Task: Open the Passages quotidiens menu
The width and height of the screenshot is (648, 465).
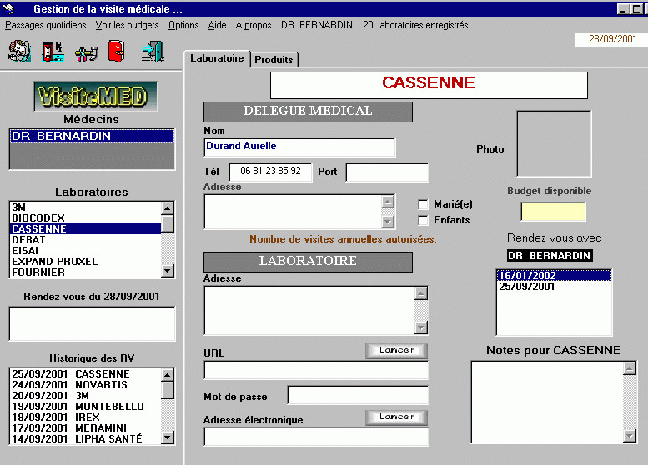Action: tap(46, 25)
